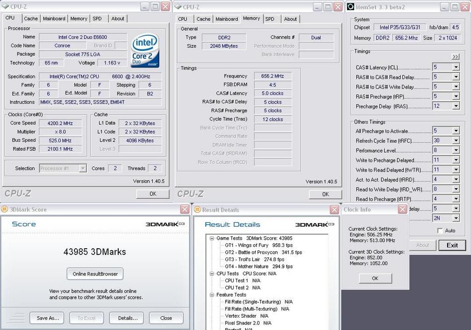Collapse the Feature Tests tree node

point(212,295)
